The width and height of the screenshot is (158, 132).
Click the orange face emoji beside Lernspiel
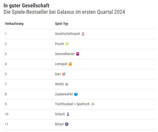click(x=71, y=64)
